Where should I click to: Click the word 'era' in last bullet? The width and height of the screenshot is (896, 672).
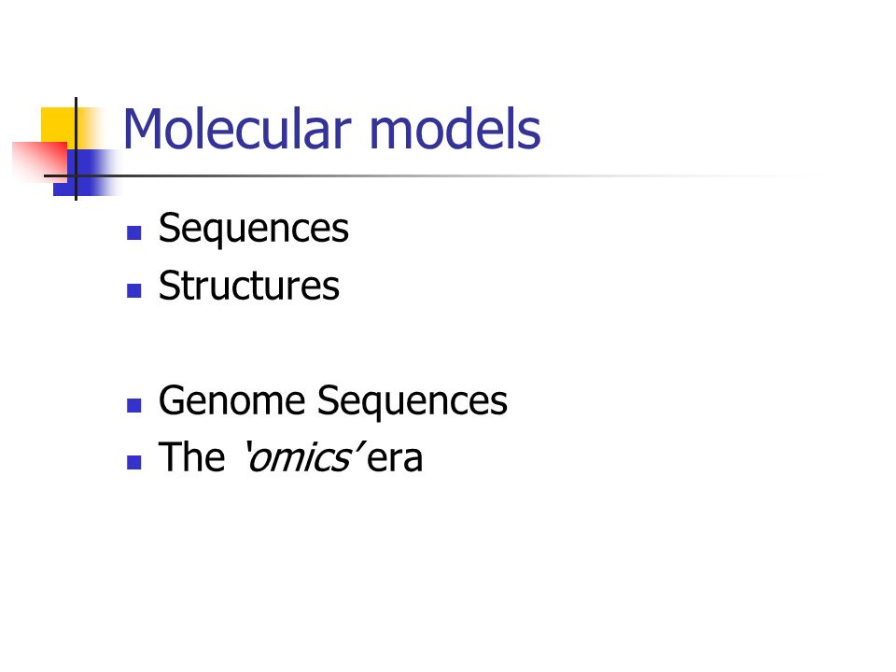pyautogui.click(x=395, y=459)
